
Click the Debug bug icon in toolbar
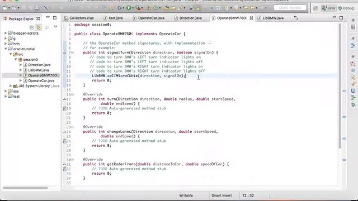point(119,8)
